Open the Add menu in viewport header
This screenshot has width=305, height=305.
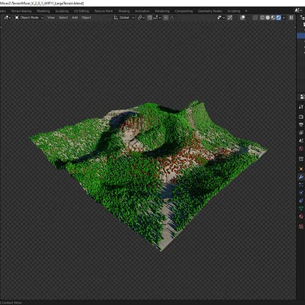click(x=74, y=18)
